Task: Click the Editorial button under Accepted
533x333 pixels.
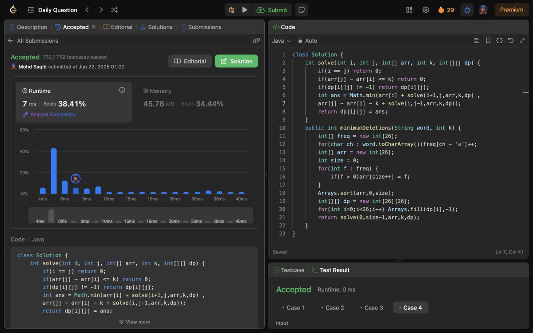Action: tap(190, 61)
